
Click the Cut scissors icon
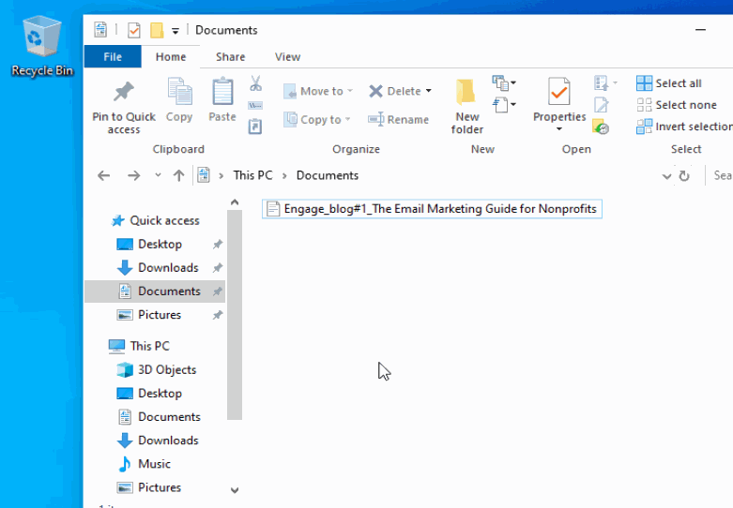point(255,84)
